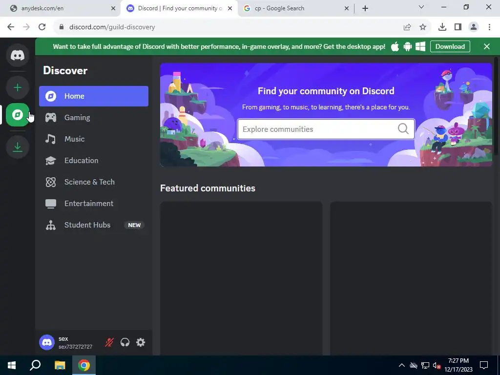Open the Chrome profile avatar
This screenshot has height=375, width=500.
click(474, 27)
